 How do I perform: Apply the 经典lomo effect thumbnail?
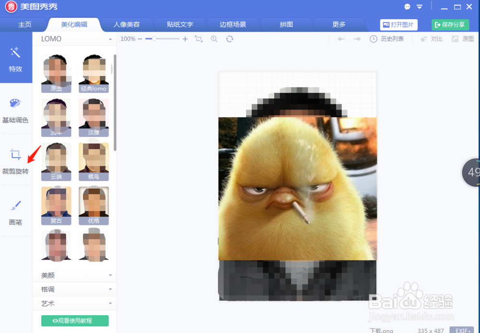(x=94, y=74)
